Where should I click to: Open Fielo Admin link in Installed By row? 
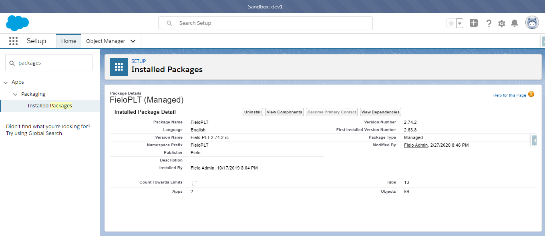coord(202,168)
